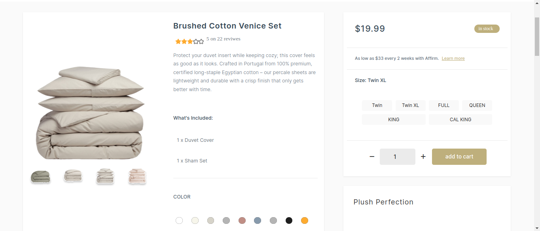
Task: Pick the QUEEN size option
Action: (477, 105)
